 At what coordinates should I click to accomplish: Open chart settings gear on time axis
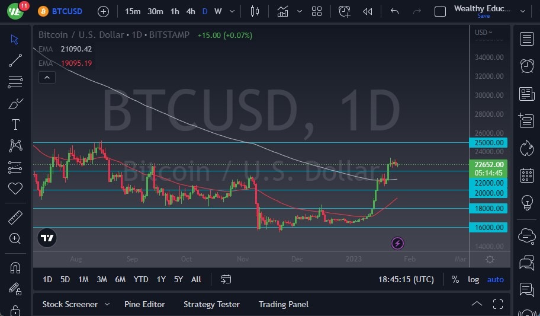[490, 260]
